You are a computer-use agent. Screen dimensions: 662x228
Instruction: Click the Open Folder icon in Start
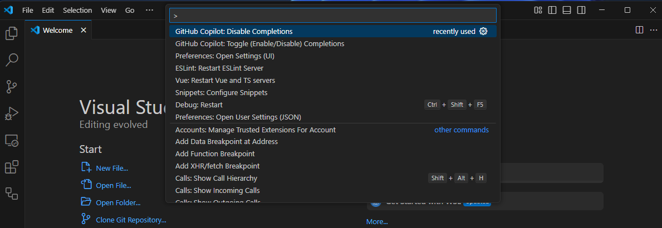tap(86, 201)
